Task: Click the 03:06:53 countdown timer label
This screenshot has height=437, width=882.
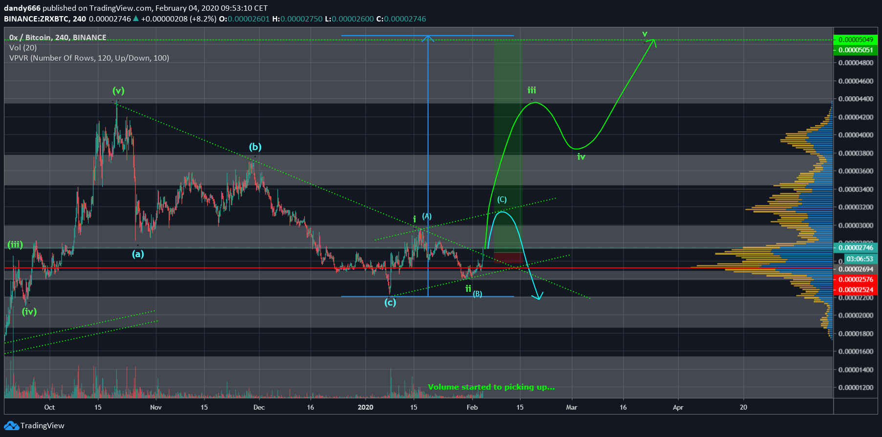Action: 860,259
